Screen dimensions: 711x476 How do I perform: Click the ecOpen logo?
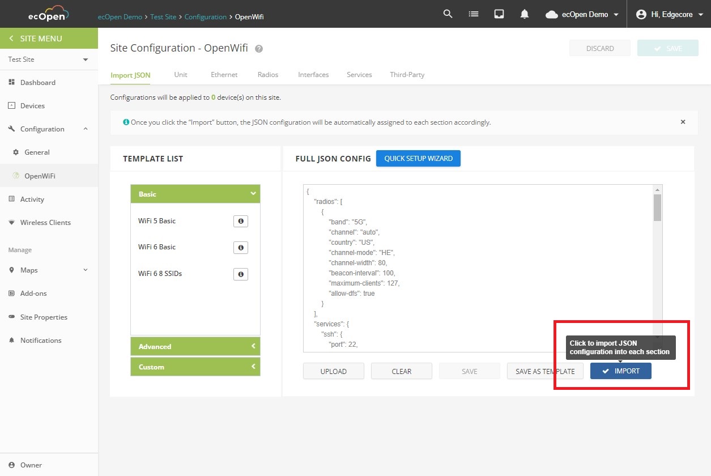coord(48,14)
